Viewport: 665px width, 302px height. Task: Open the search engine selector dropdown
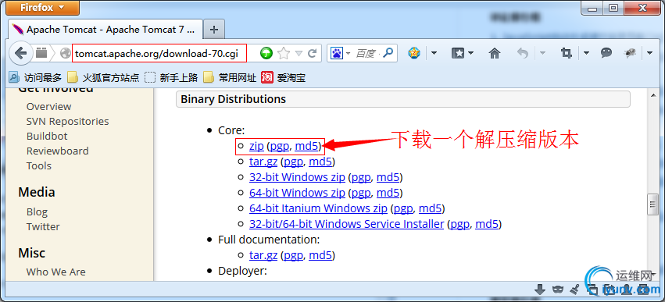click(349, 53)
